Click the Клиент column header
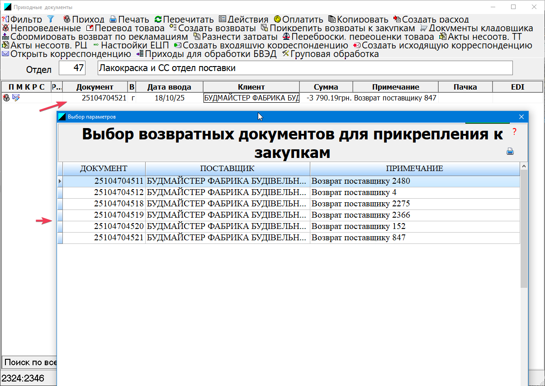 point(251,87)
